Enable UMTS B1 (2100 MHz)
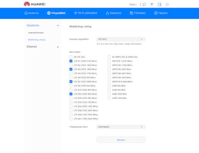This screenshot has width=199, height=153. 109,61
